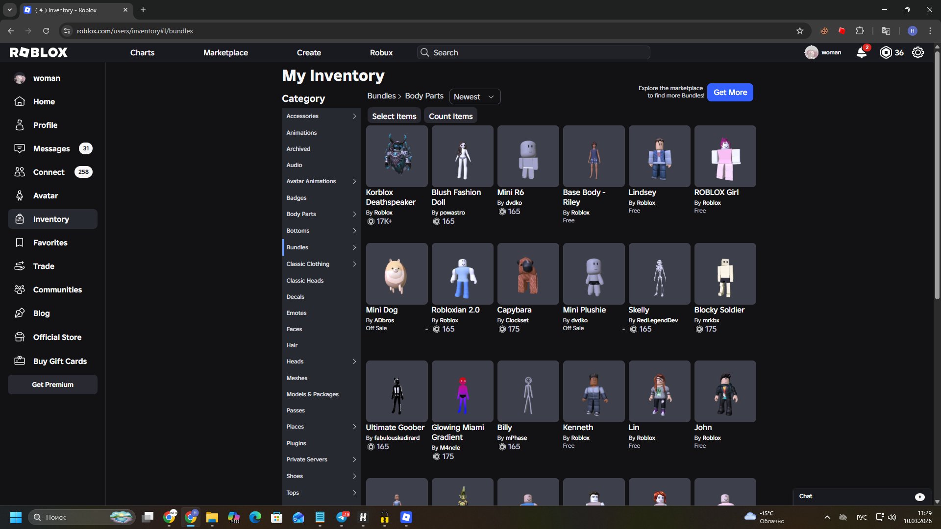Open the Capybara bundle thumbnail

528,273
